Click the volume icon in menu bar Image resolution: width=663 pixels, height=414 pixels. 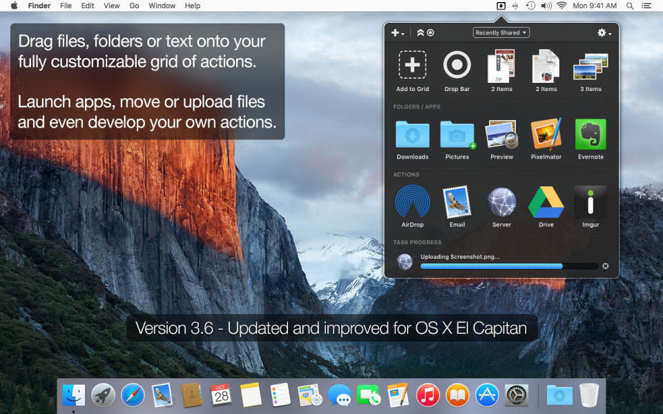click(x=546, y=6)
